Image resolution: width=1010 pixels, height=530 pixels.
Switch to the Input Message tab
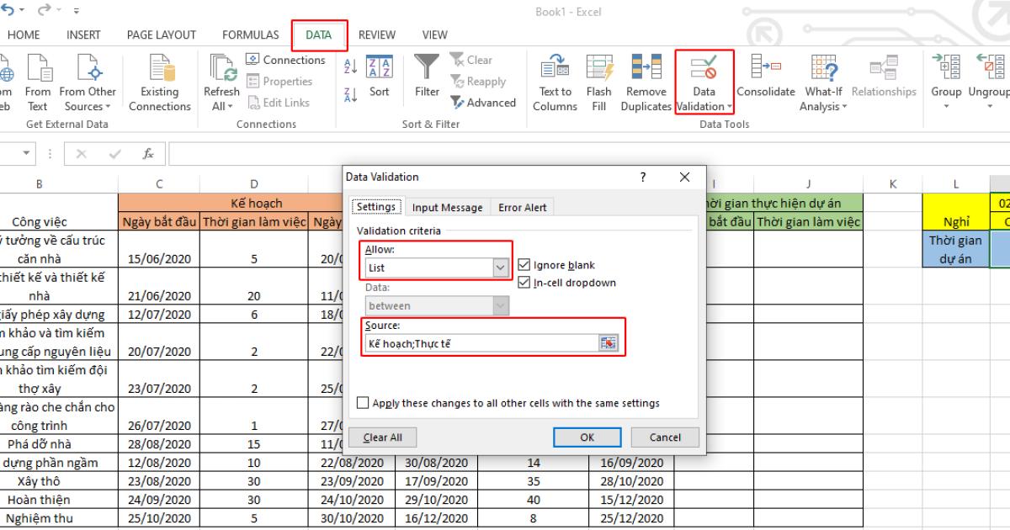[447, 208]
